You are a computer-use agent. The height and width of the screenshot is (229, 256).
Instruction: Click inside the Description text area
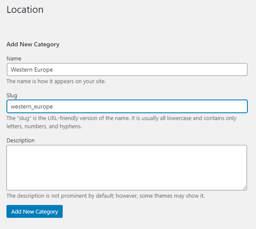(127, 168)
